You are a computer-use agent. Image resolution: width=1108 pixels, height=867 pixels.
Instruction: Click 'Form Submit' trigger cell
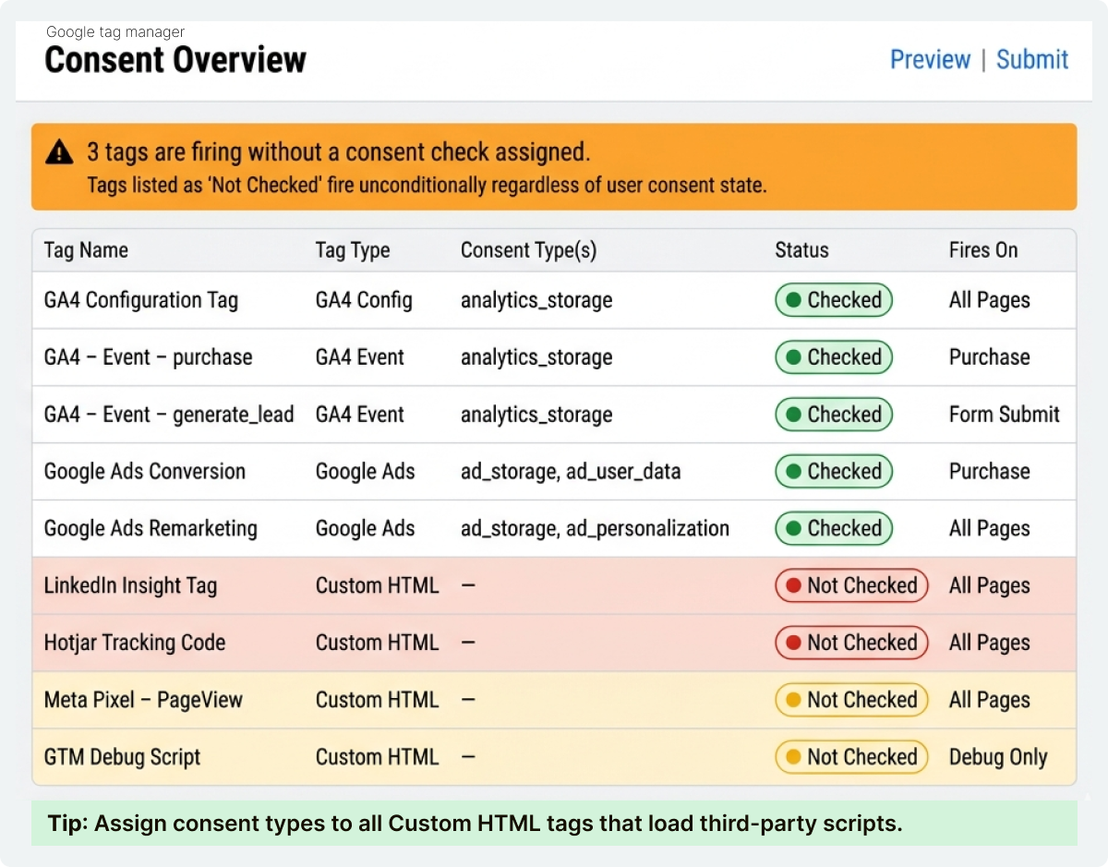pyautogui.click(x=1005, y=415)
